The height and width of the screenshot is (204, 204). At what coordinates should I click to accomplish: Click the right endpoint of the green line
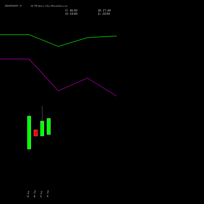click(x=116, y=36)
